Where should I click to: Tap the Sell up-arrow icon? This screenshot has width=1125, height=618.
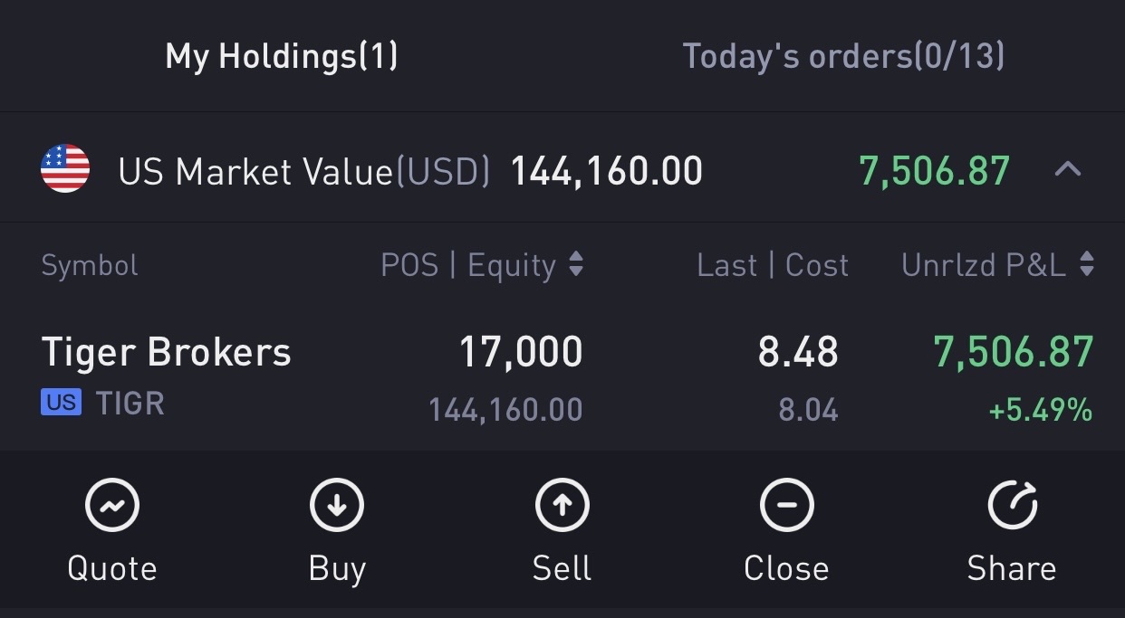click(x=562, y=505)
